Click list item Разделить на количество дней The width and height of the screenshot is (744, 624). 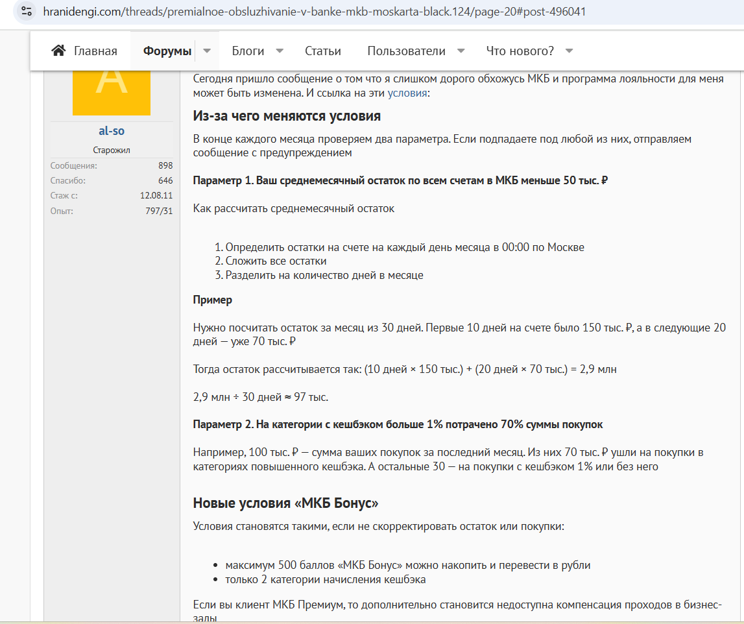pos(324,275)
